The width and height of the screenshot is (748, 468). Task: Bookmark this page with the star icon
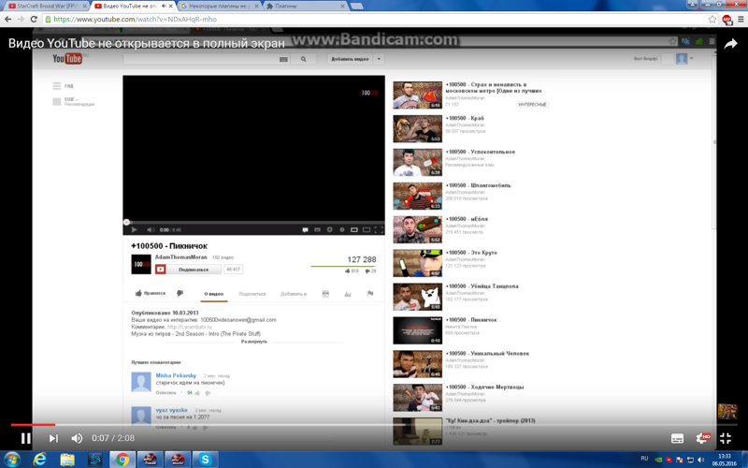click(x=712, y=19)
